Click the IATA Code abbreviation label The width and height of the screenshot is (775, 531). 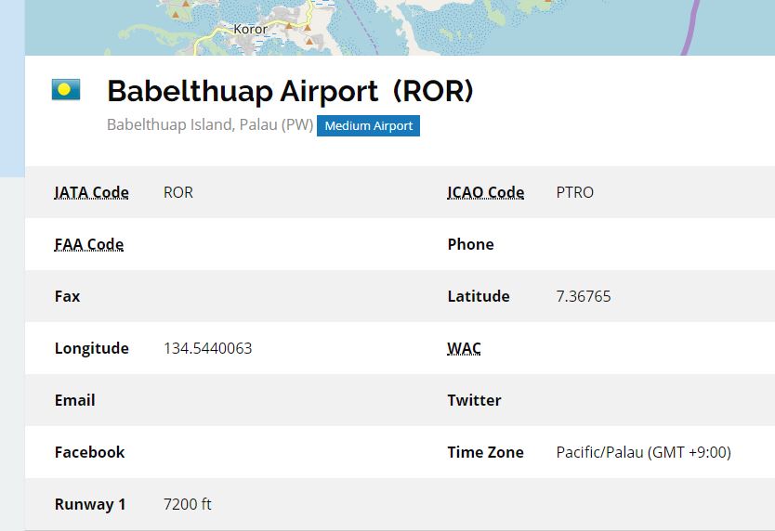tap(91, 192)
